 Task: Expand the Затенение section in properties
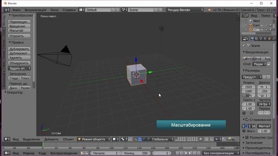point(253,143)
